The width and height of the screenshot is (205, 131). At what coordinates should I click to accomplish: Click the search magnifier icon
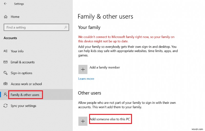66,27
